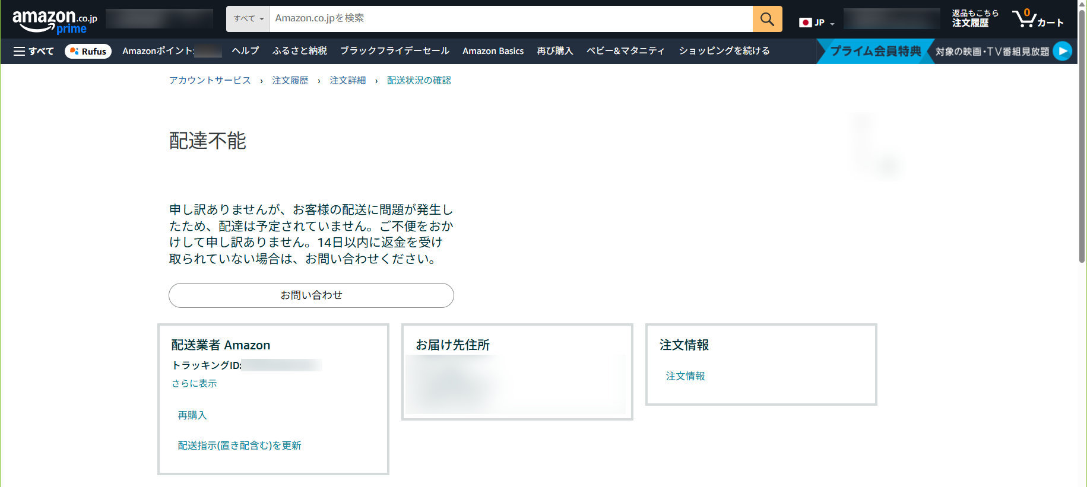Launch the Rufus assistant button
The width and height of the screenshot is (1087, 487).
click(x=88, y=51)
